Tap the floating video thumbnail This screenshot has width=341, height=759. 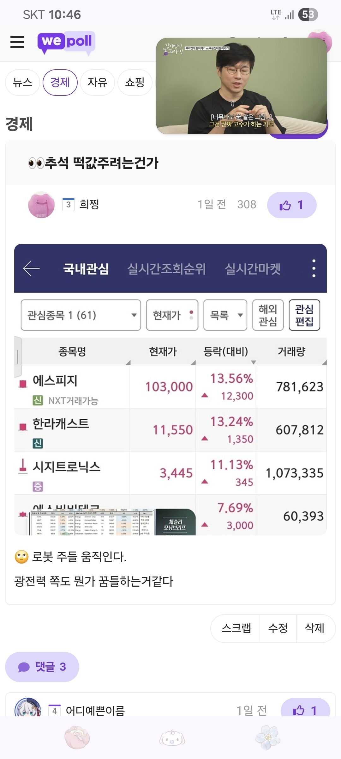pos(242,86)
